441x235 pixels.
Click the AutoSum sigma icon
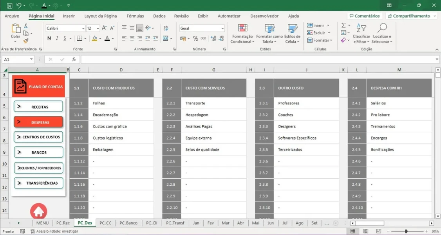click(x=343, y=25)
